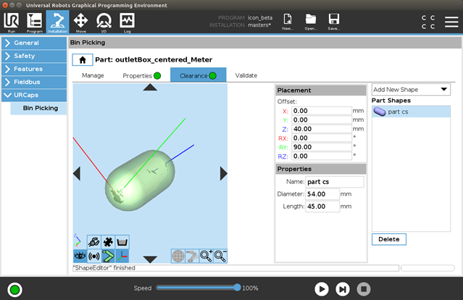Select the Installation toolbar icon
Screen dimensions: 463x300
click(57, 22)
